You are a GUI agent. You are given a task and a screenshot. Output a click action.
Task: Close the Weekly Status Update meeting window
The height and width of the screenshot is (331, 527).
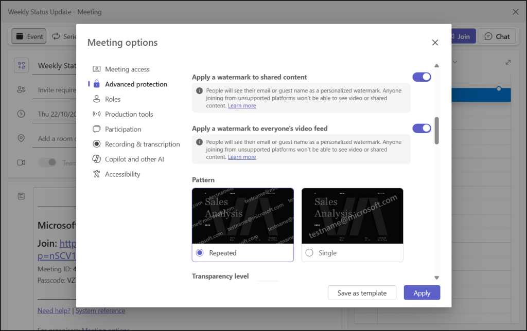(x=516, y=12)
